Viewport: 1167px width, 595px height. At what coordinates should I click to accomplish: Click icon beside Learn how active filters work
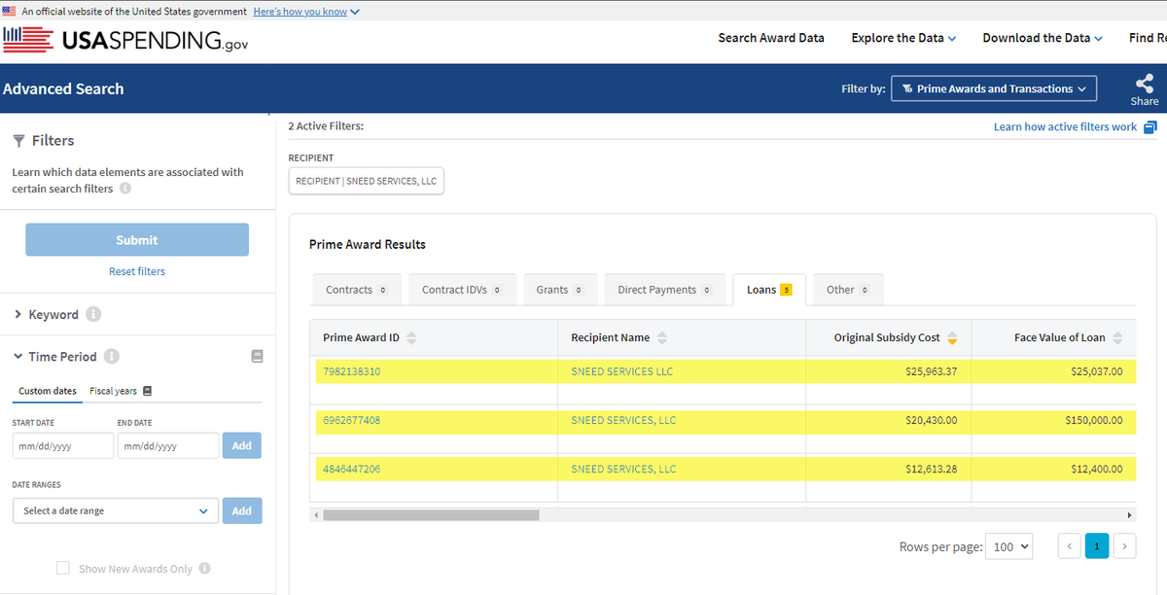(1149, 127)
